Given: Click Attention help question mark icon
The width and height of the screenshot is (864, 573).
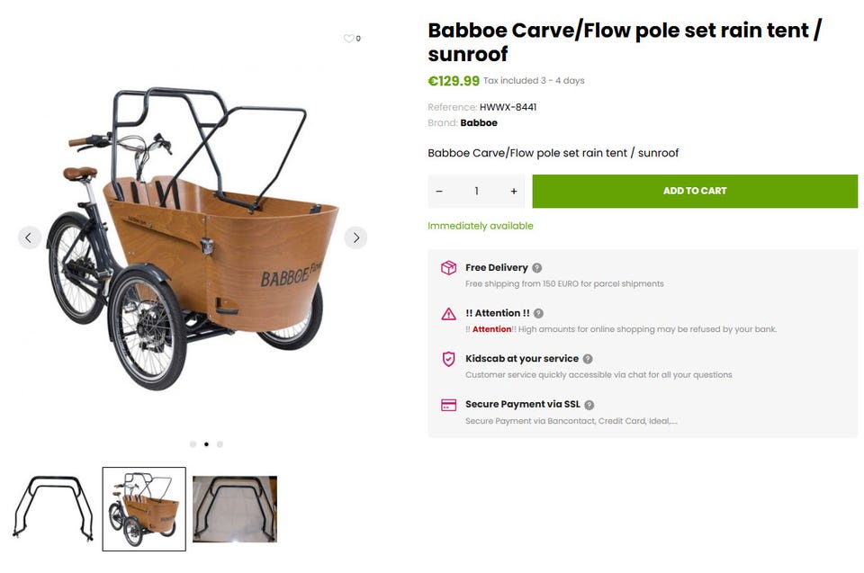Looking at the screenshot, I should click(x=538, y=313).
